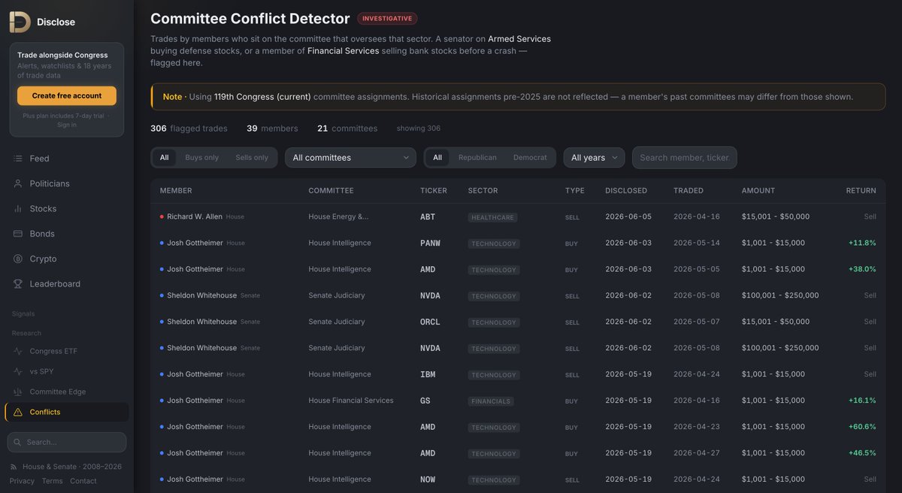The image size is (902, 493).
Task: Click the NOW ticker
Action: pyautogui.click(x=428, y=479)
